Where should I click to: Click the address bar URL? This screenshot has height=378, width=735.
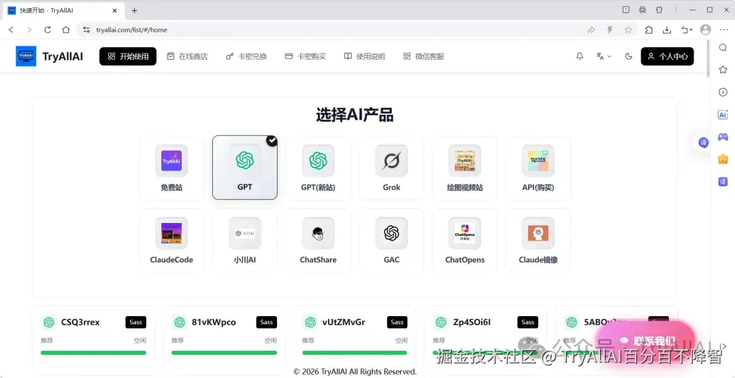[132, 29]
